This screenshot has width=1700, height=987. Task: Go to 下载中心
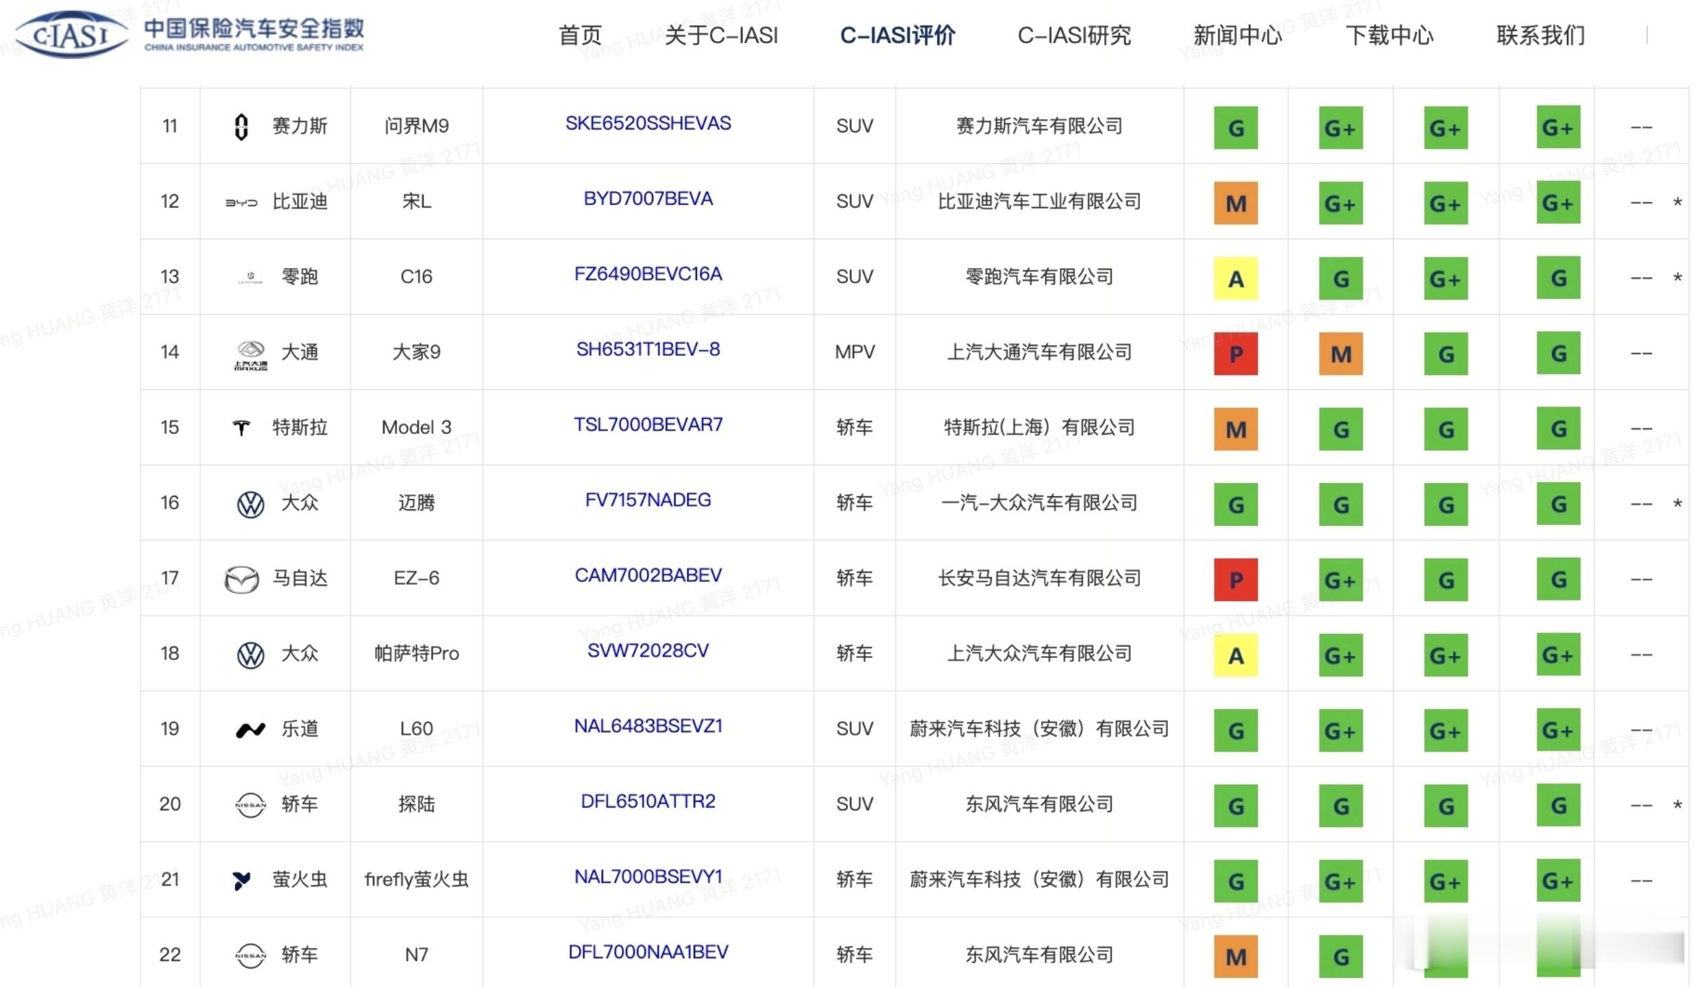coord(1389,35)
